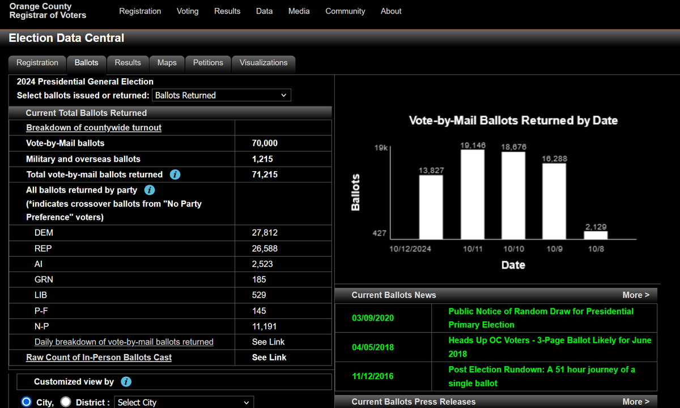The height and width of the screenshot is (408, 680).
Task: Open the Voting top menu
Action: tap(188, 11)
